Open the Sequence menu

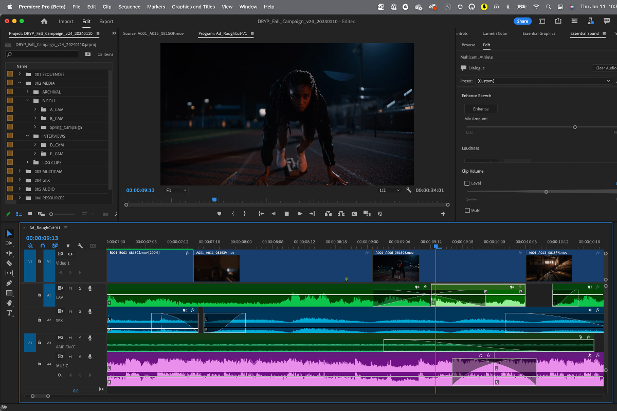click(x=129, y=7)
